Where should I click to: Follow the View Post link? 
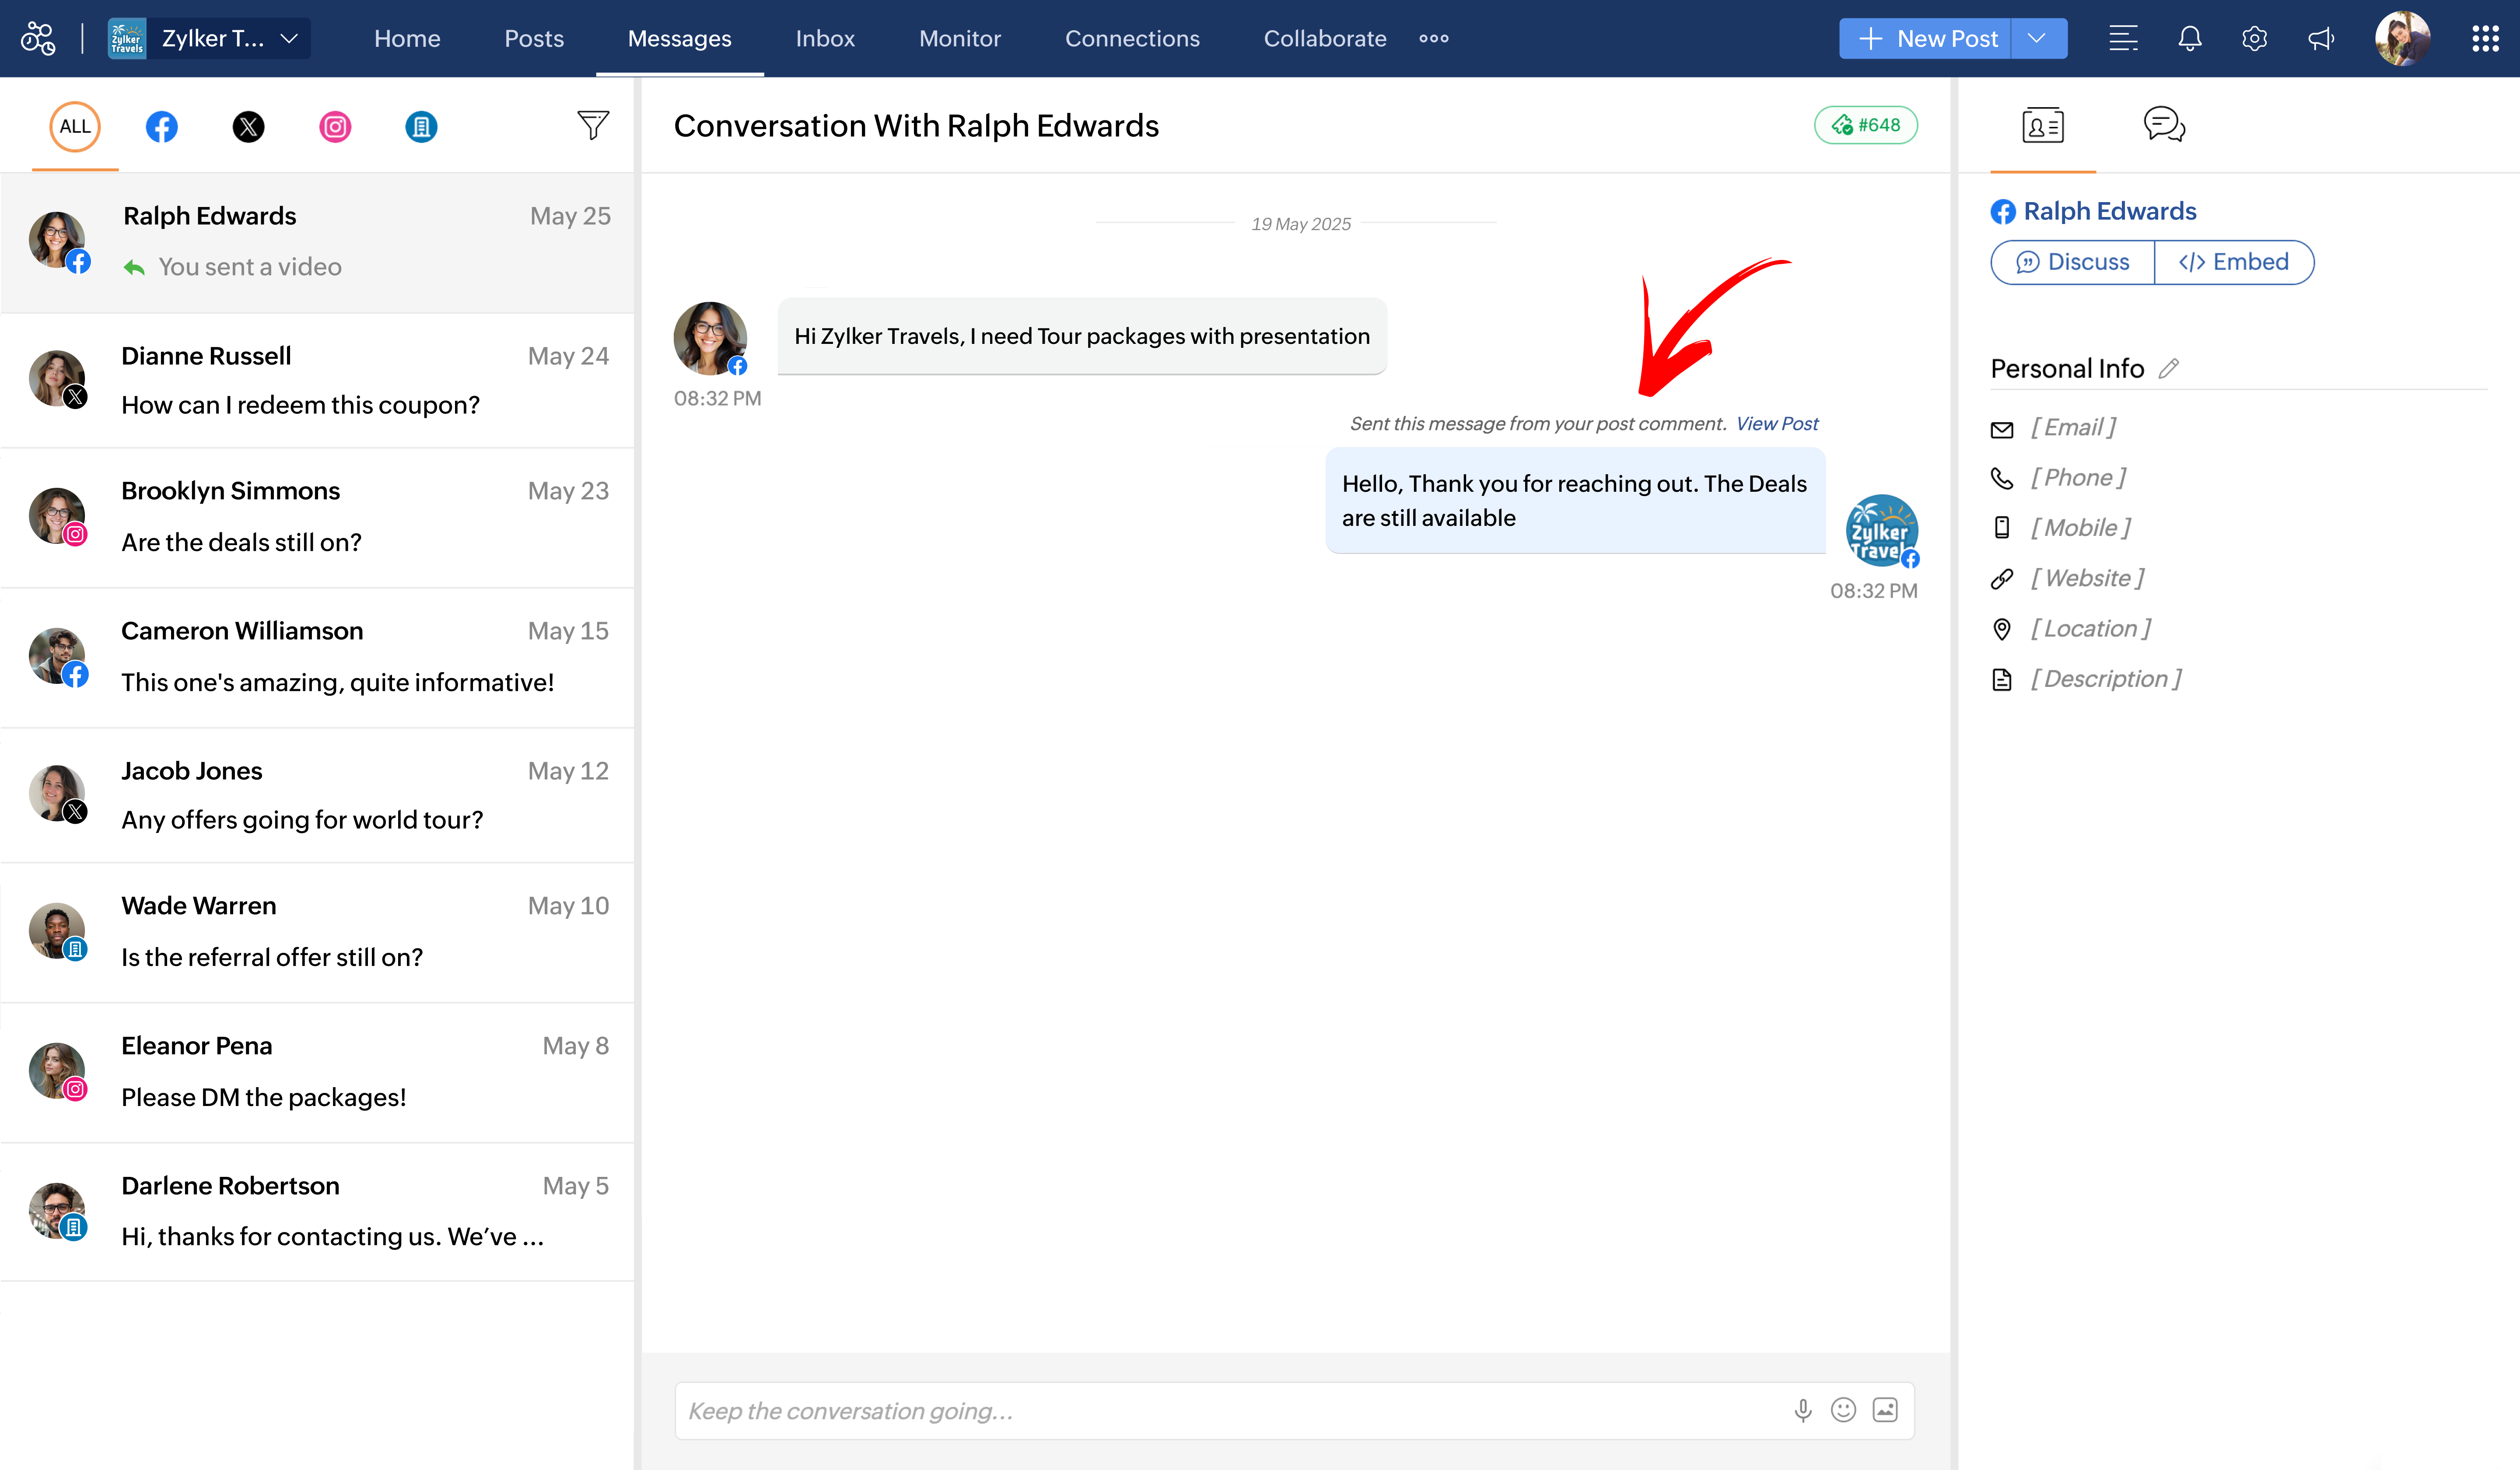(x=1777, y=424)
